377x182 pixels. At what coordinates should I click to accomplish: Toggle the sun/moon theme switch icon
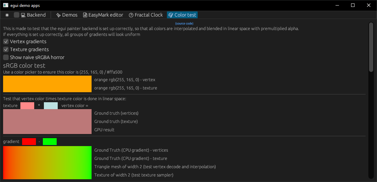coord(7,15)
